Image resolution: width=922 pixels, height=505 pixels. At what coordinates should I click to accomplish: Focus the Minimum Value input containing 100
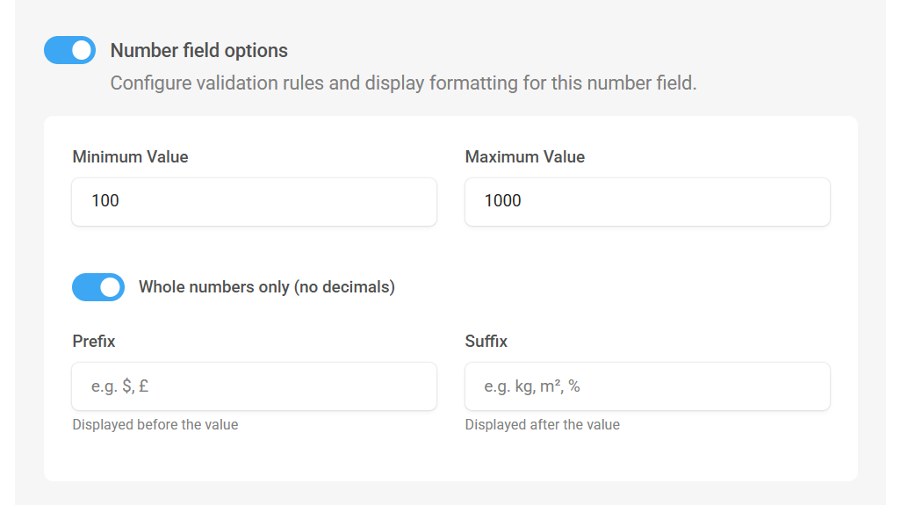pos(254,202)
